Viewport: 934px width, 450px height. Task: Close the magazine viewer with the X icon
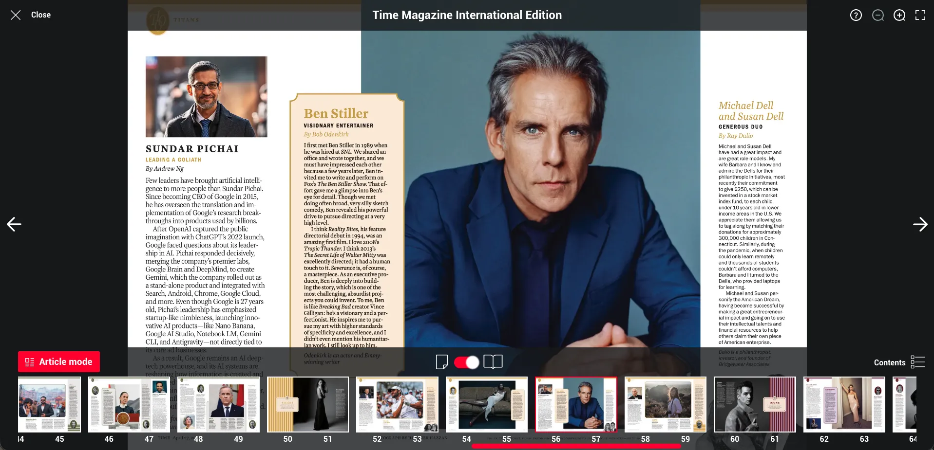pos(16,15)
